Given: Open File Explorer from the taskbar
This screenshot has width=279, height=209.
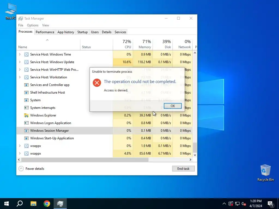Looking at the screenshot, I should (33, 204).
